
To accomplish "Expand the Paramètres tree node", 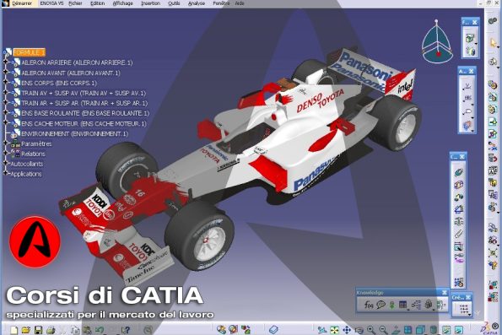I will (5, 143).
